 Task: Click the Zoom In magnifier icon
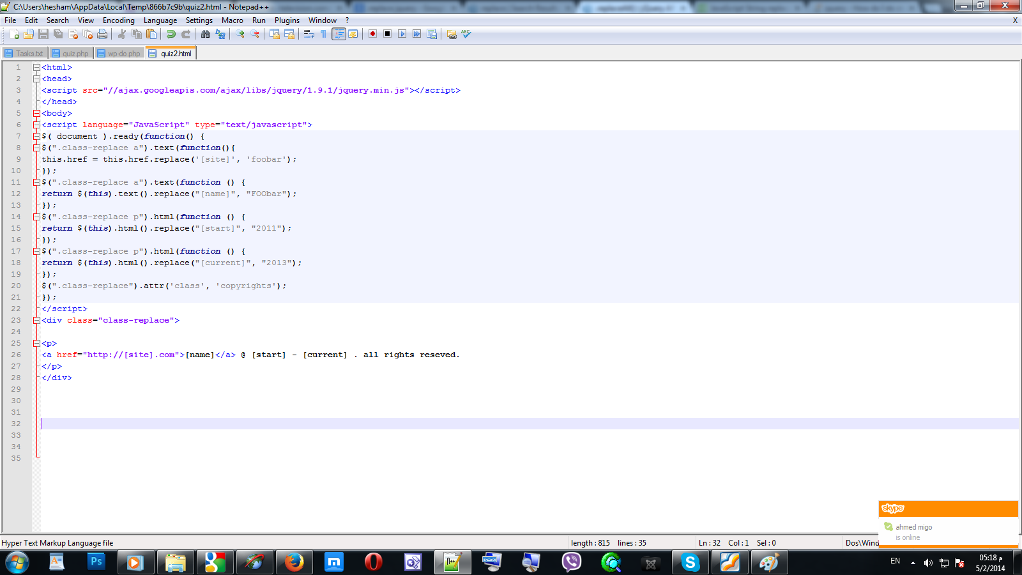tap(240, 34)
